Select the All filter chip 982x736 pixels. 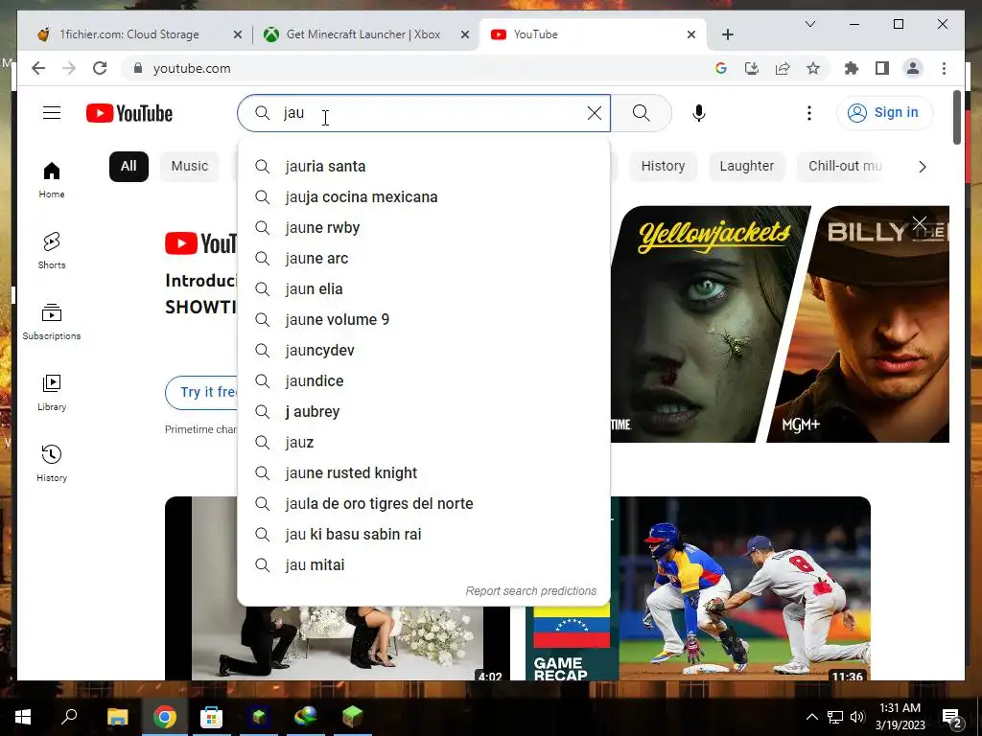coord(129,167)
